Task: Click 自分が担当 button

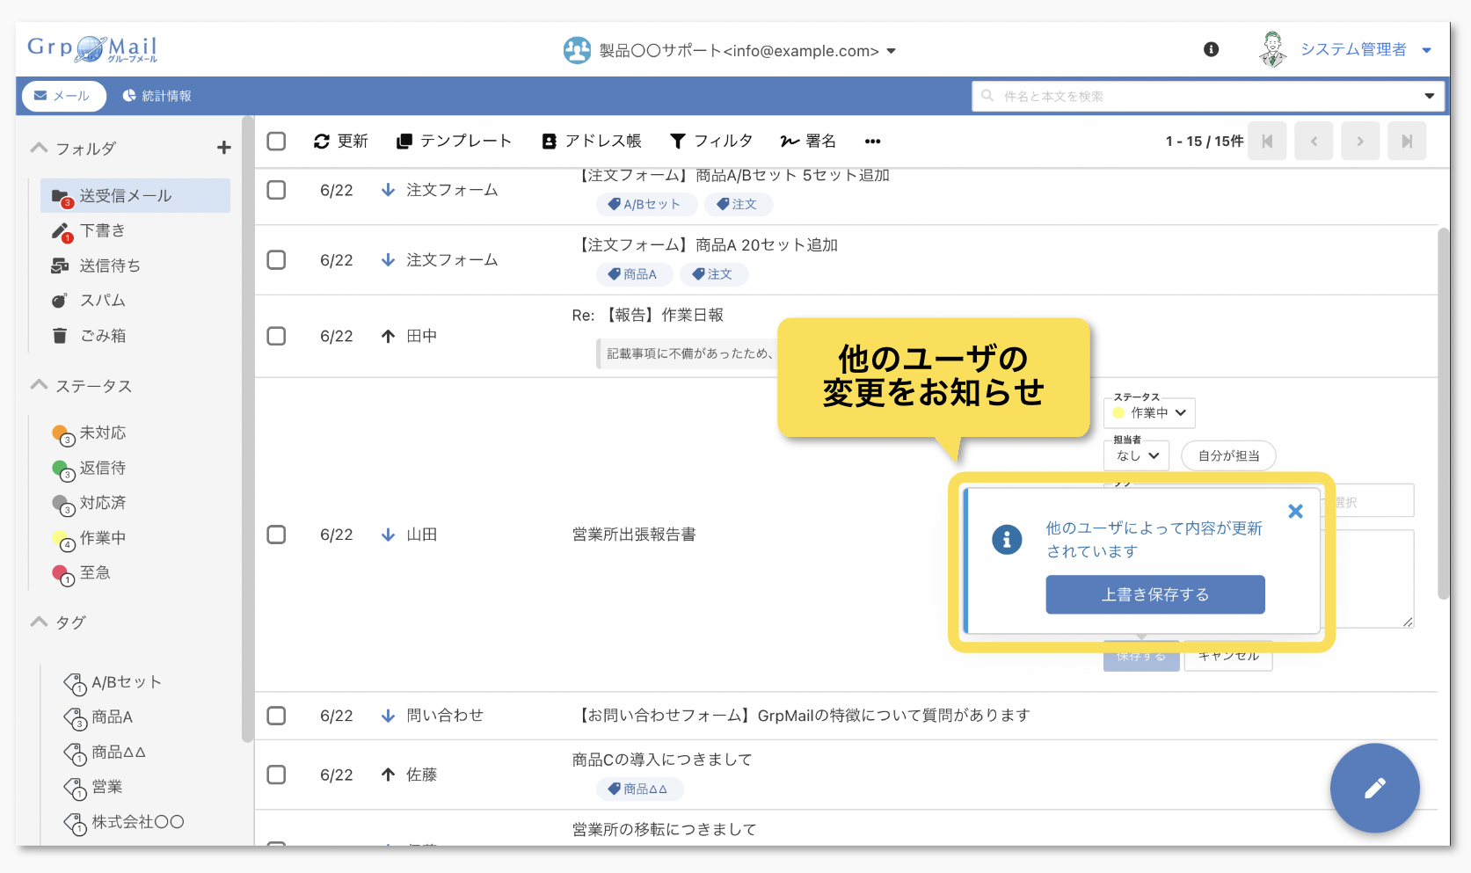Action: tap(1228, 455)
